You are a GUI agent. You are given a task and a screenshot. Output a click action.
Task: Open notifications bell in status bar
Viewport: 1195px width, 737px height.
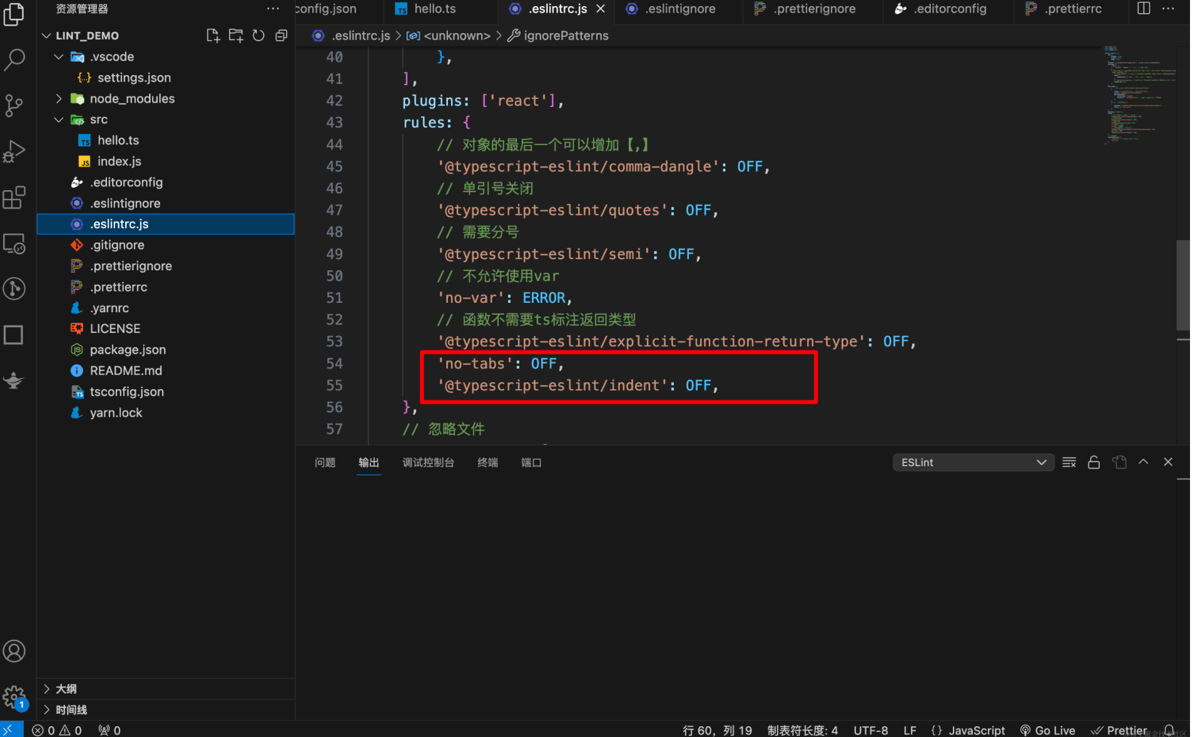click(1169, 730)
